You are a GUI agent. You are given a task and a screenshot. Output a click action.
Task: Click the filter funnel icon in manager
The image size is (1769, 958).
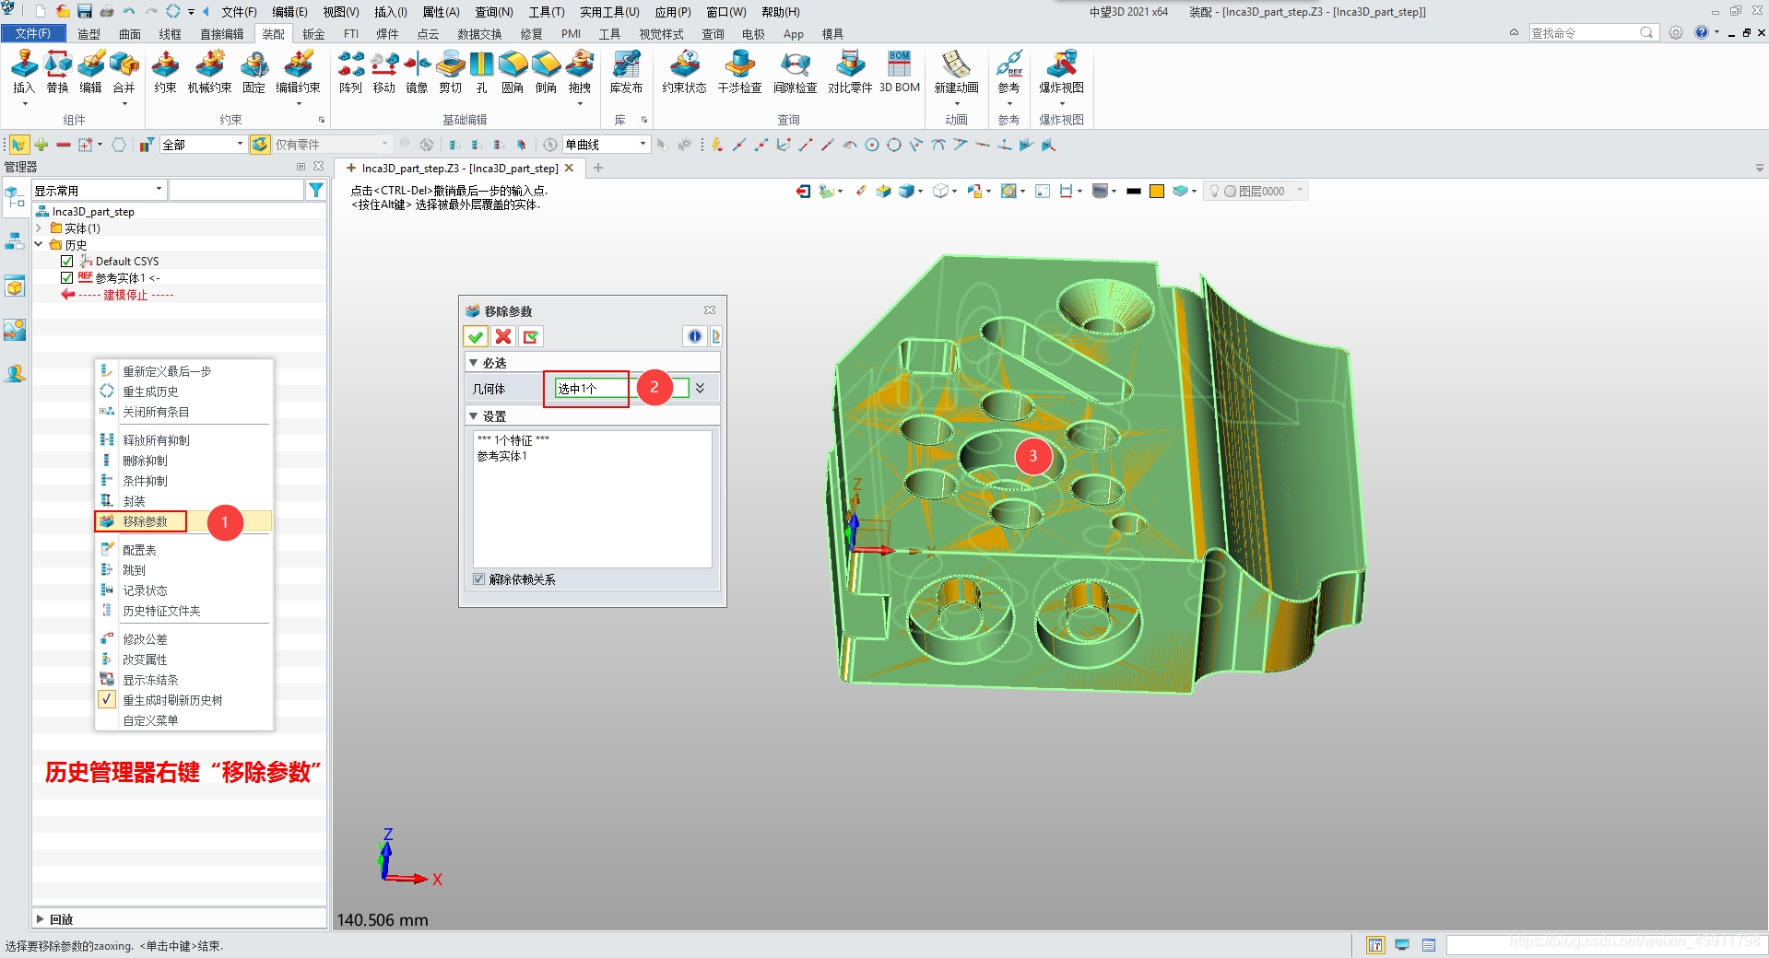point(316,190)
